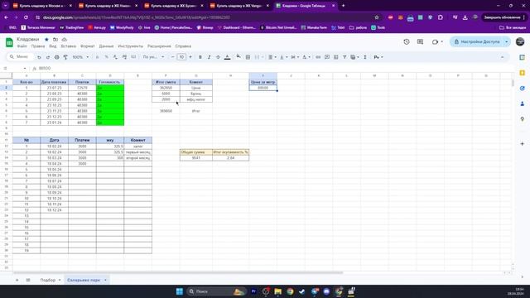Open text color picker
This screenshot has width=530, height=298.
(x=228, y=57)
